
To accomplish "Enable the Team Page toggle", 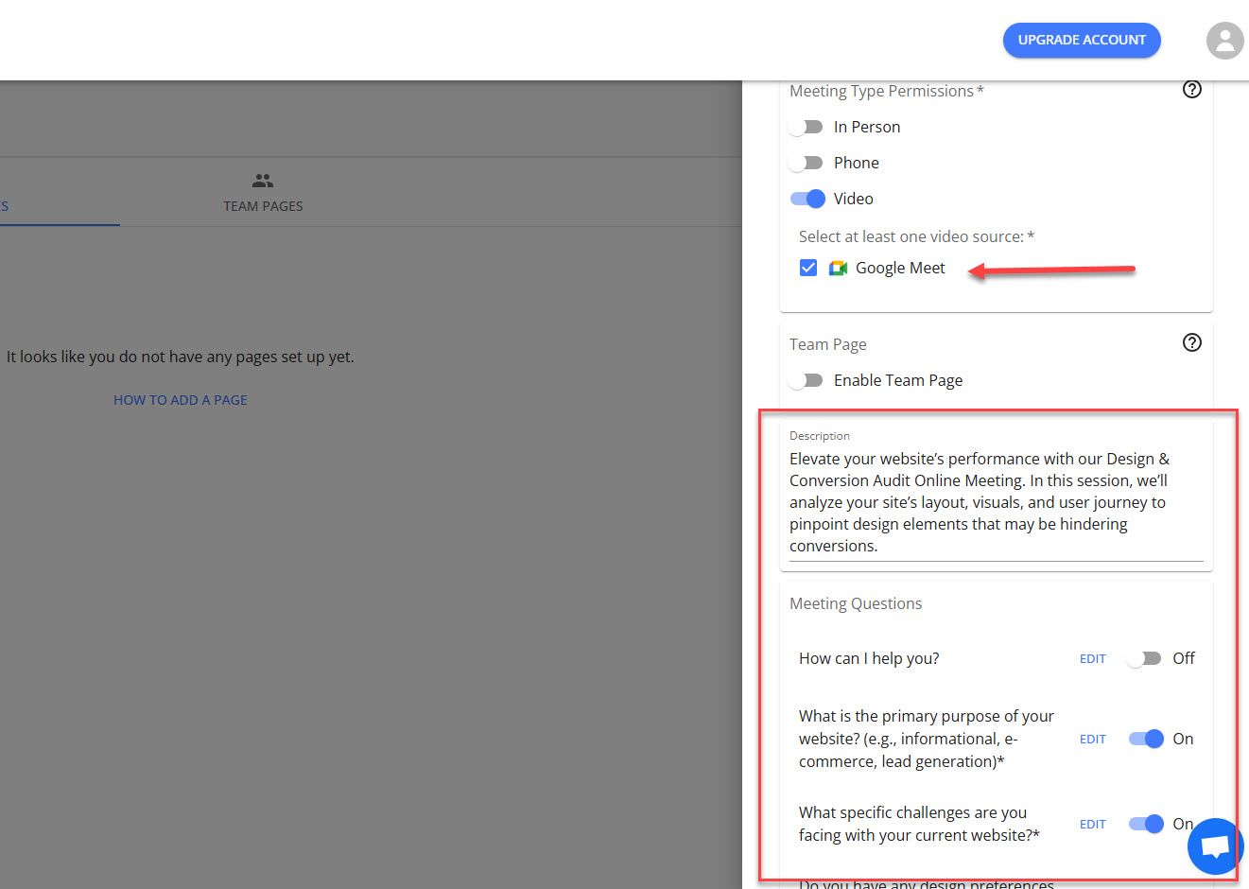I will [806, 380].
